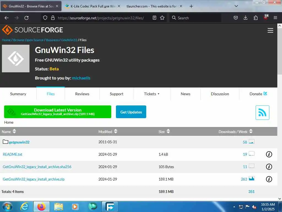
Task: Reload the current page
Action: pyautogui.click(x=26, y=18)
